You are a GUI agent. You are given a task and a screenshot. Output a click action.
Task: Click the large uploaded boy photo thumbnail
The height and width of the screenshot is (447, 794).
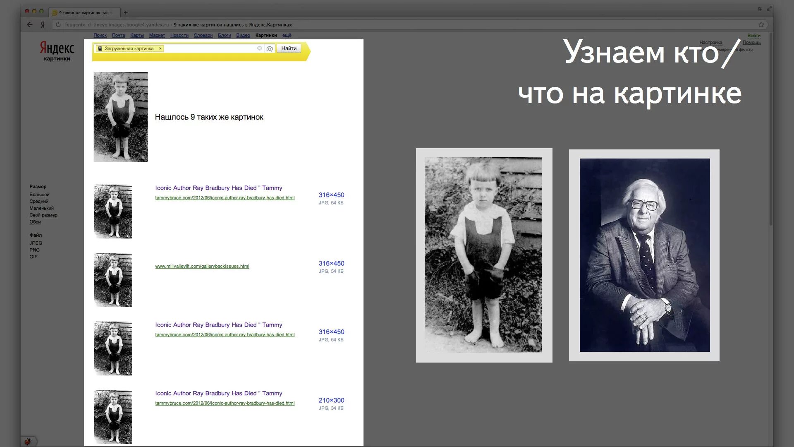tap(120, 117)
